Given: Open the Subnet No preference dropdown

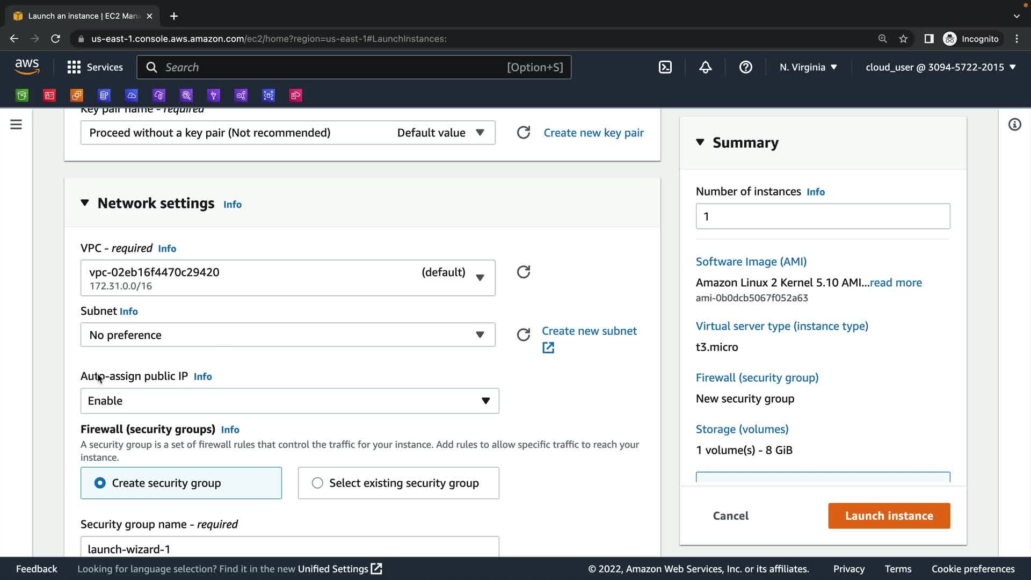Looking at the screenshot, I should (287, 335).
